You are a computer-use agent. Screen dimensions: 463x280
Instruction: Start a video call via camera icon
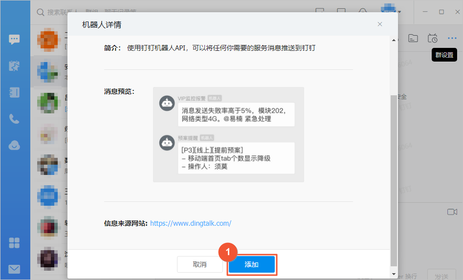pos(452,212)
